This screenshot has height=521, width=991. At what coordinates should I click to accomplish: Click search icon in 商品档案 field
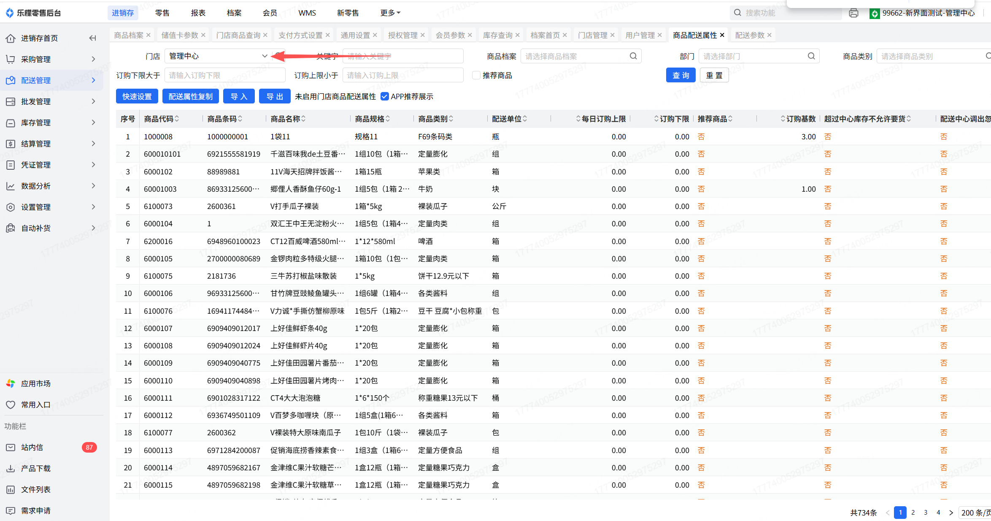coord(633,56)
